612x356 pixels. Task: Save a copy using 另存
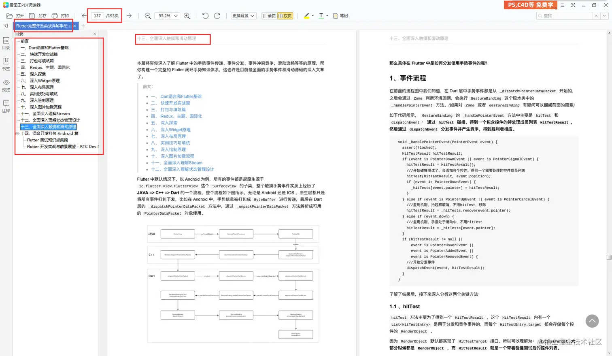pyautogui.click(x=38, y=16)
